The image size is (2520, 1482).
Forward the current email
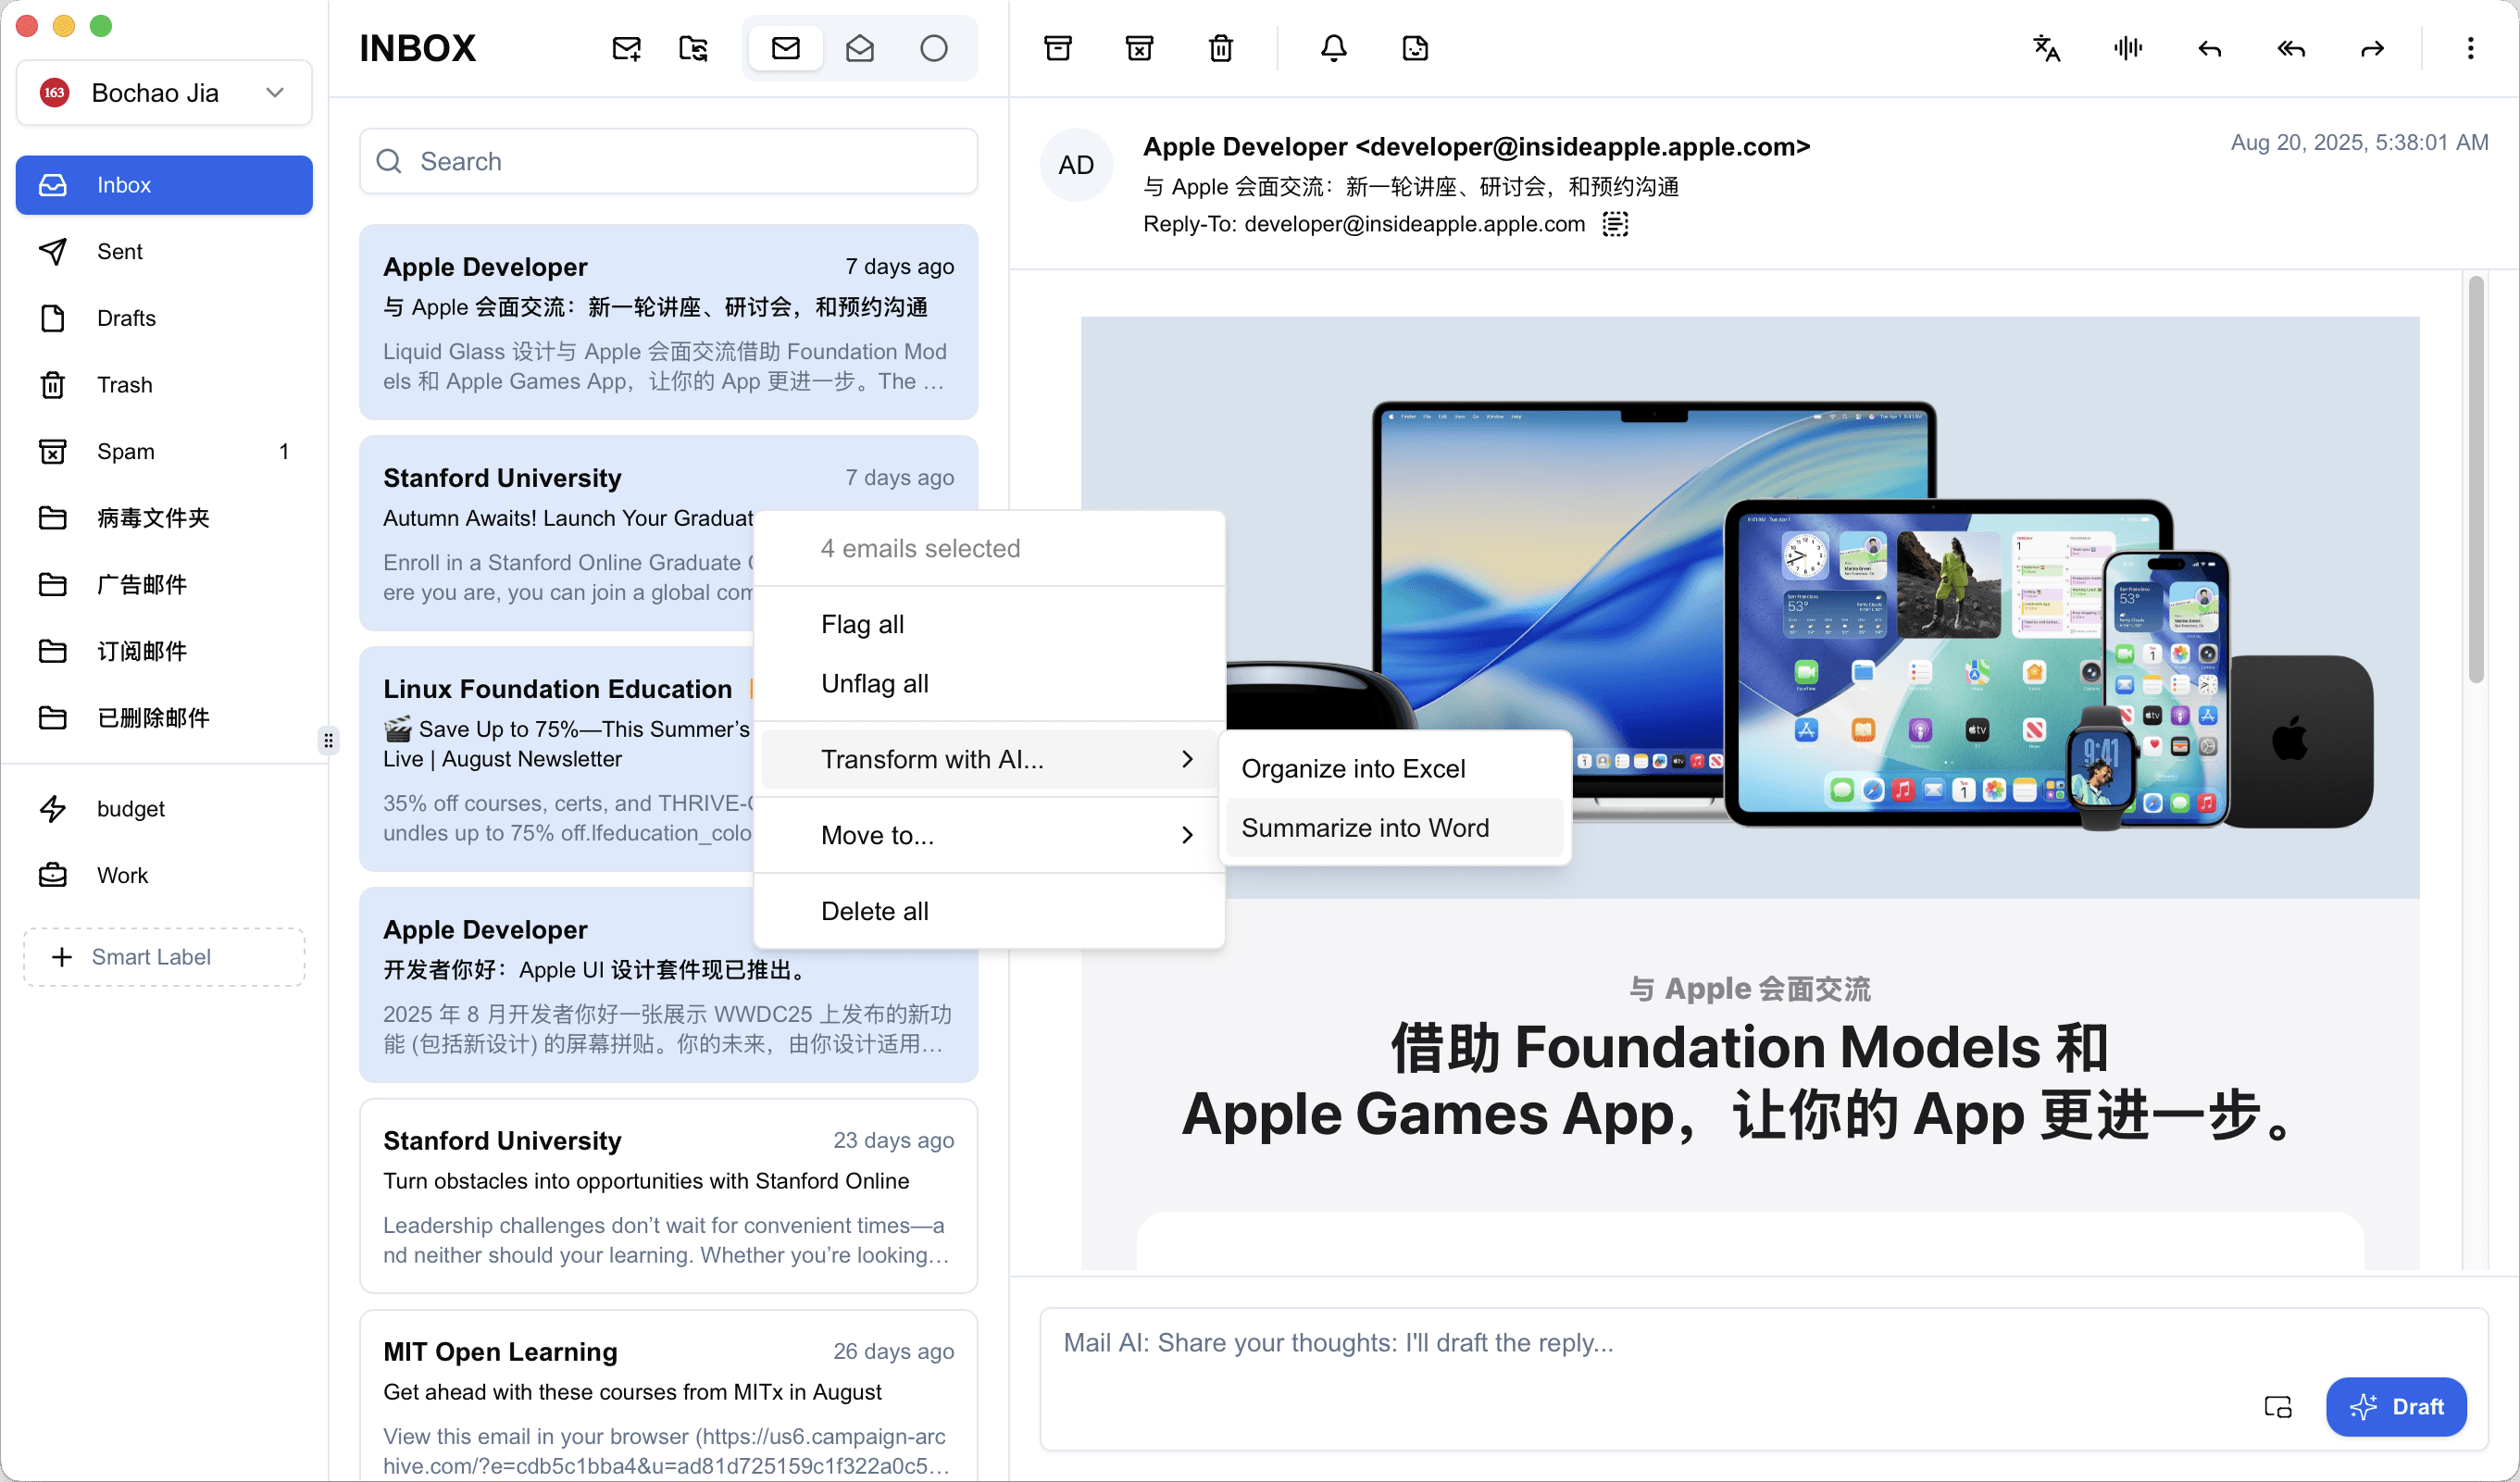2372,47
